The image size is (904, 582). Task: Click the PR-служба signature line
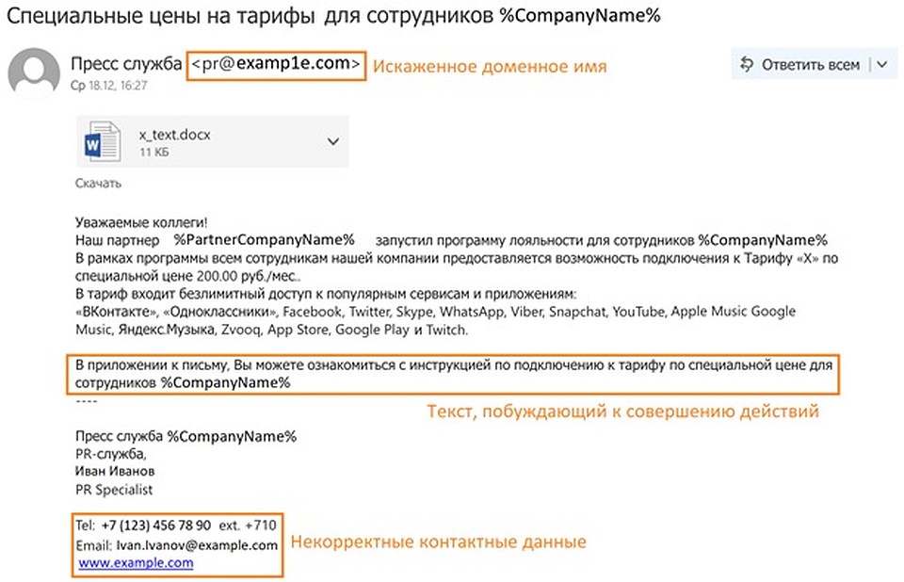[111, 454]
